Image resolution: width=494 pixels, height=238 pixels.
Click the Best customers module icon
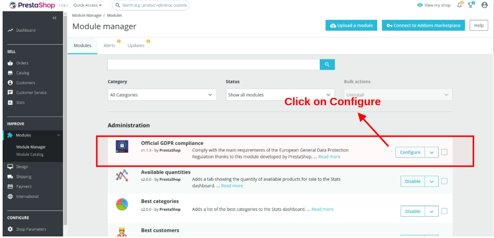(x=122, y=232)
